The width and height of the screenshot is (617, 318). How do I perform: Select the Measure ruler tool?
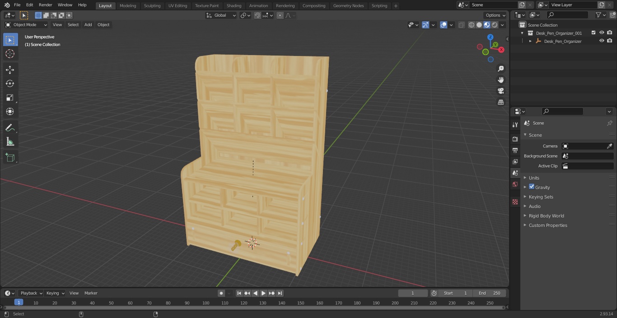click(x=10, y=142)
